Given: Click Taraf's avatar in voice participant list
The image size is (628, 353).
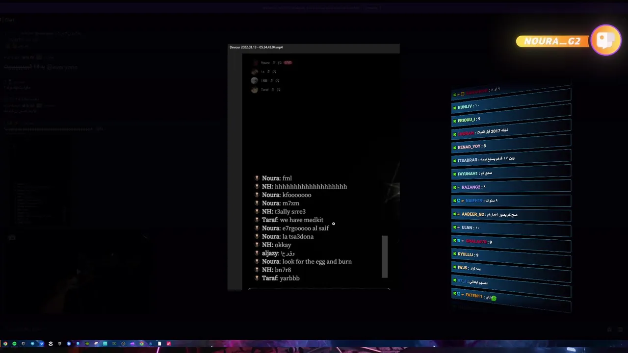Looking at the screenshot, I should [x=255, y=90].
